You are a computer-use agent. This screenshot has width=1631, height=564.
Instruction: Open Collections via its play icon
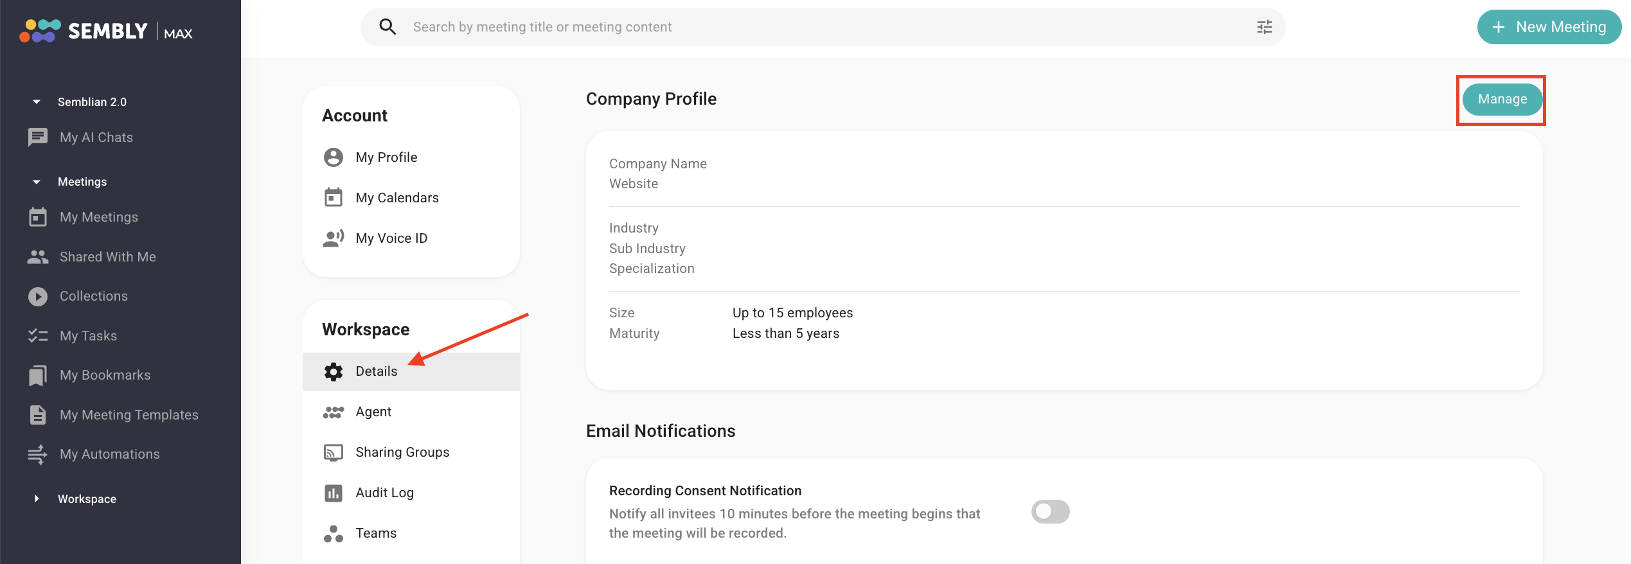[38, 296]
